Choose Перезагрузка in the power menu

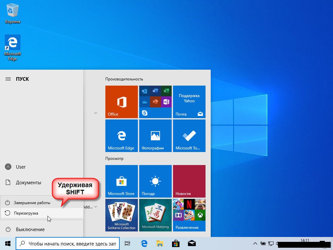42,213
